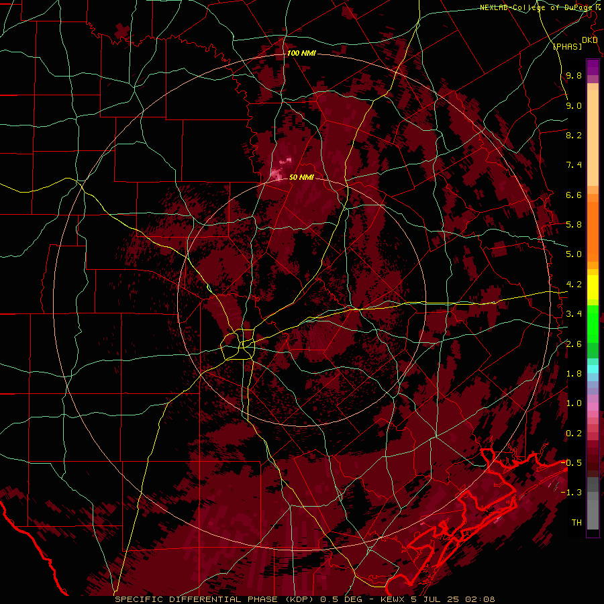Click the 2.6 scale value
The image size is (604, 604).
[x=574, y=344]
